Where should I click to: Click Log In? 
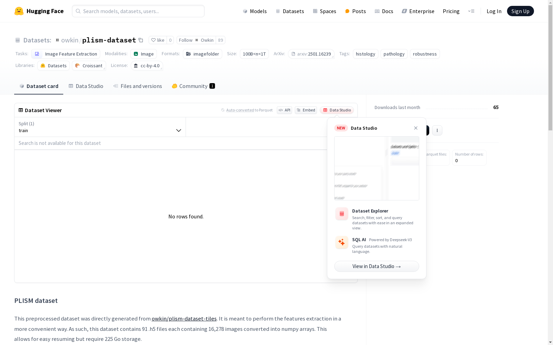(x=494, y=11)
